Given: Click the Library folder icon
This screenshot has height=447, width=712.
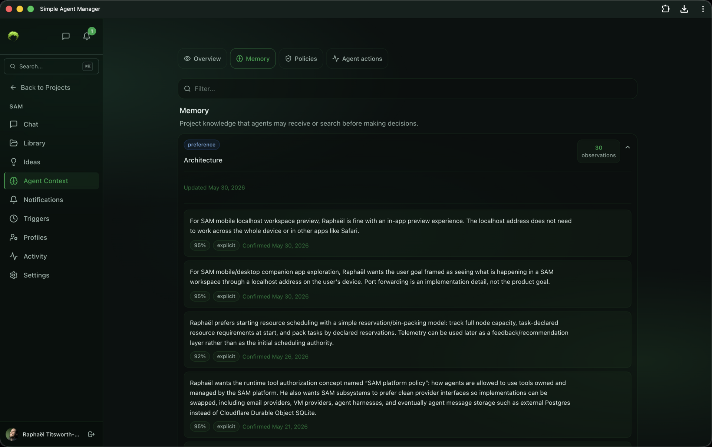Looking at the screenshot, I should coord(14,143).
